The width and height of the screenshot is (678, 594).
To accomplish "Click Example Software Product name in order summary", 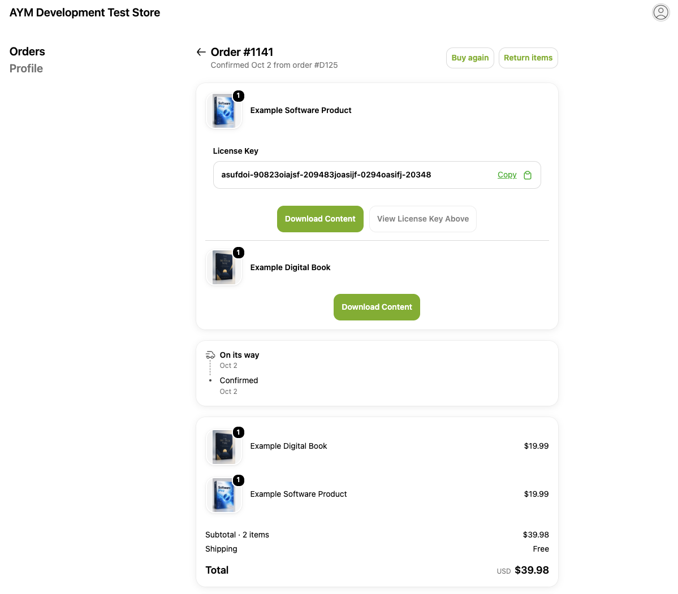I will coord(299,494).
